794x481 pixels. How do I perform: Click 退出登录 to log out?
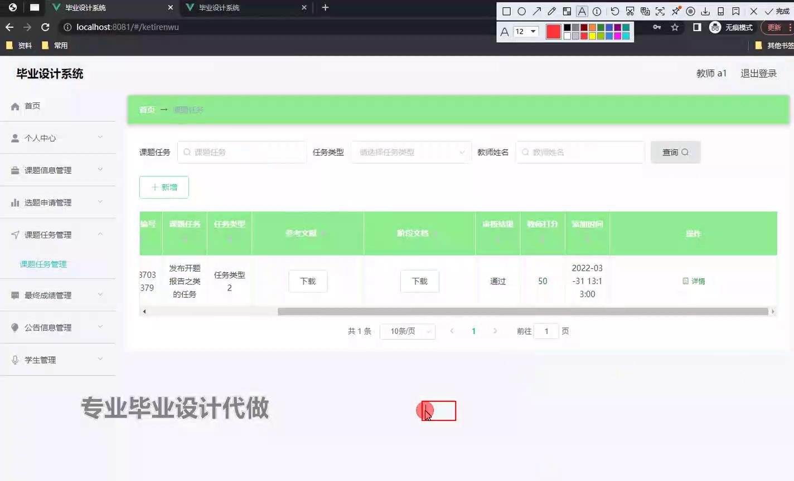758,73
